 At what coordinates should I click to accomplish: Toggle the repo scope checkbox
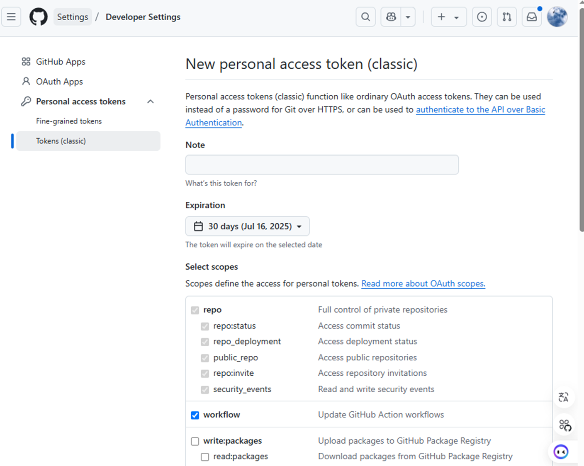coord(195,310)
